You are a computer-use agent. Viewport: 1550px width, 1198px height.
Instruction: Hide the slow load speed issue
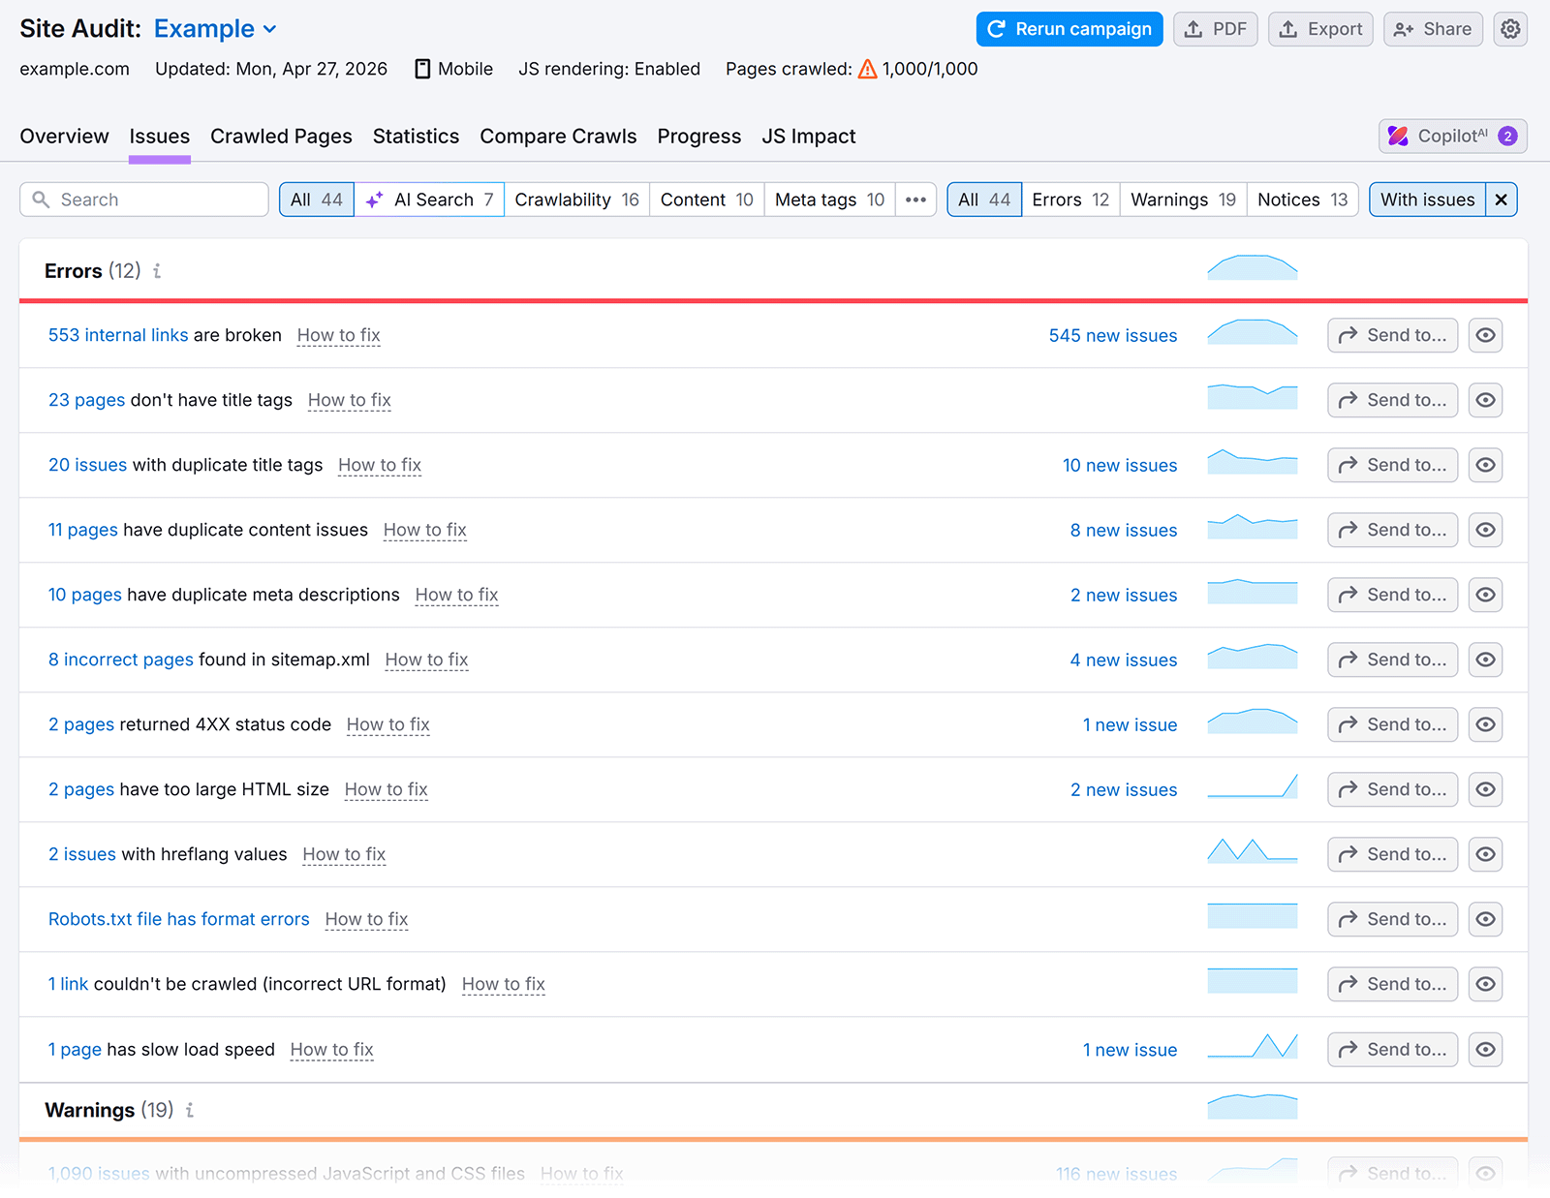[x=1486, y=1049]
